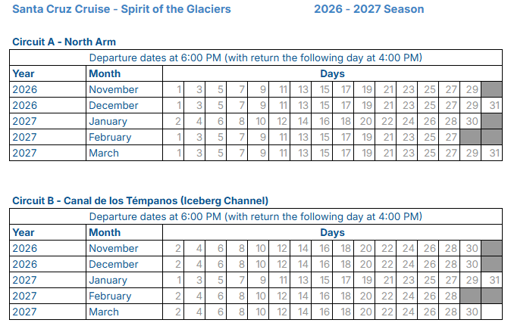The image size is (511, 326).
Task: Select the November cell in Circuit A
Action: [x=113, y=89]
